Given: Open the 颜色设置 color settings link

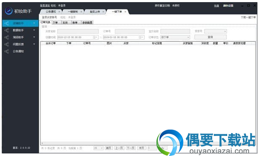Looking at the screenshot, I should (x=228, y=6).
